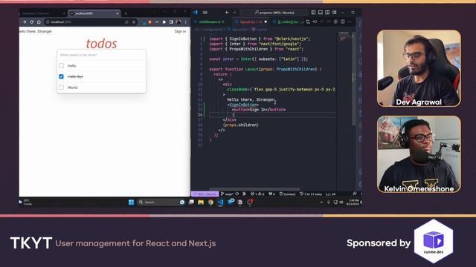Click the VS Code icon on the taskbar
476x267 pixels.
pos(221,202)
